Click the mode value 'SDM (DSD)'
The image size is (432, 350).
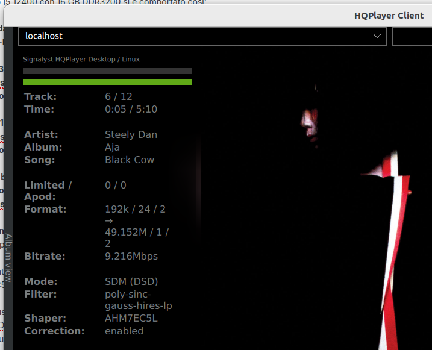coord(131,282)
